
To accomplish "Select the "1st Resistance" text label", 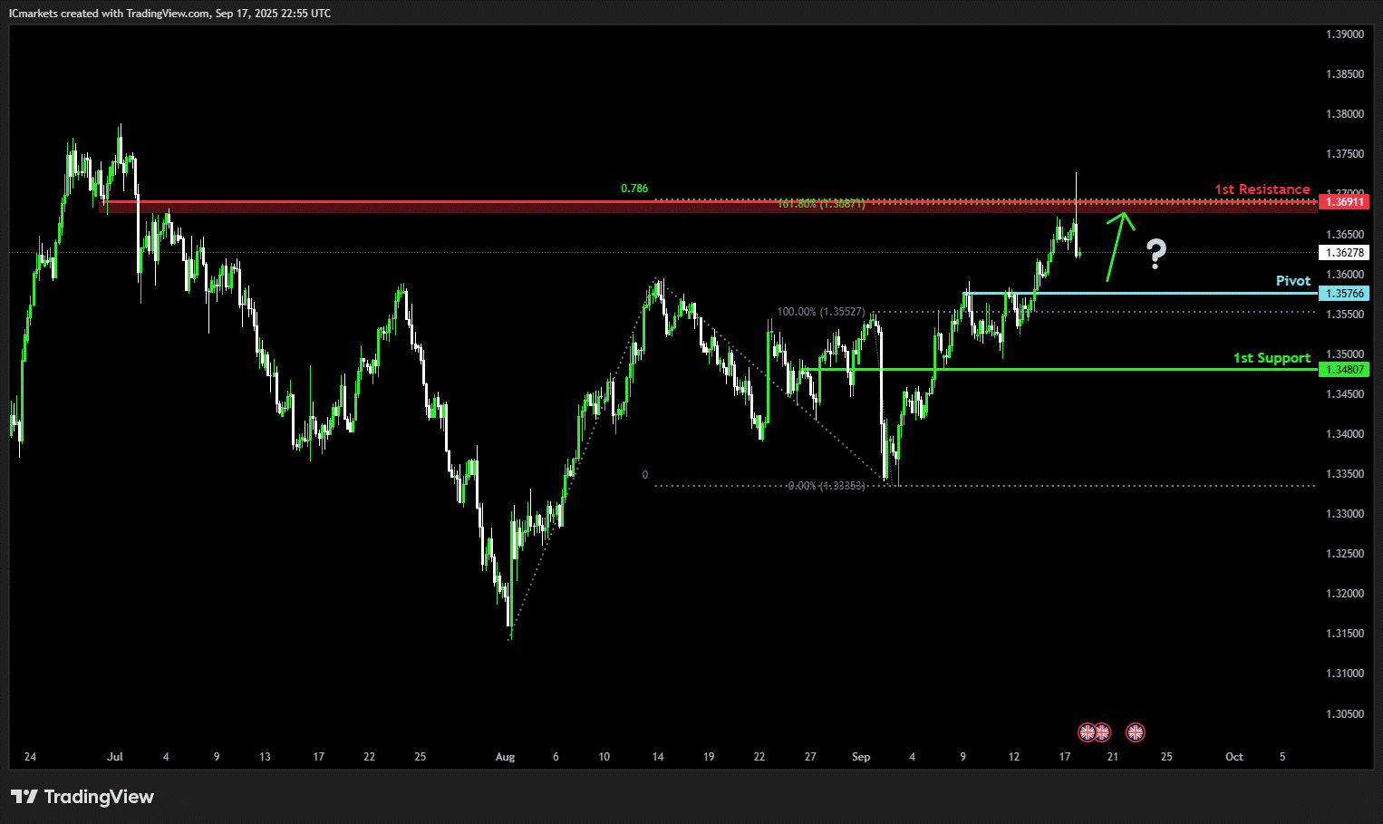I will pos(1262,189).
